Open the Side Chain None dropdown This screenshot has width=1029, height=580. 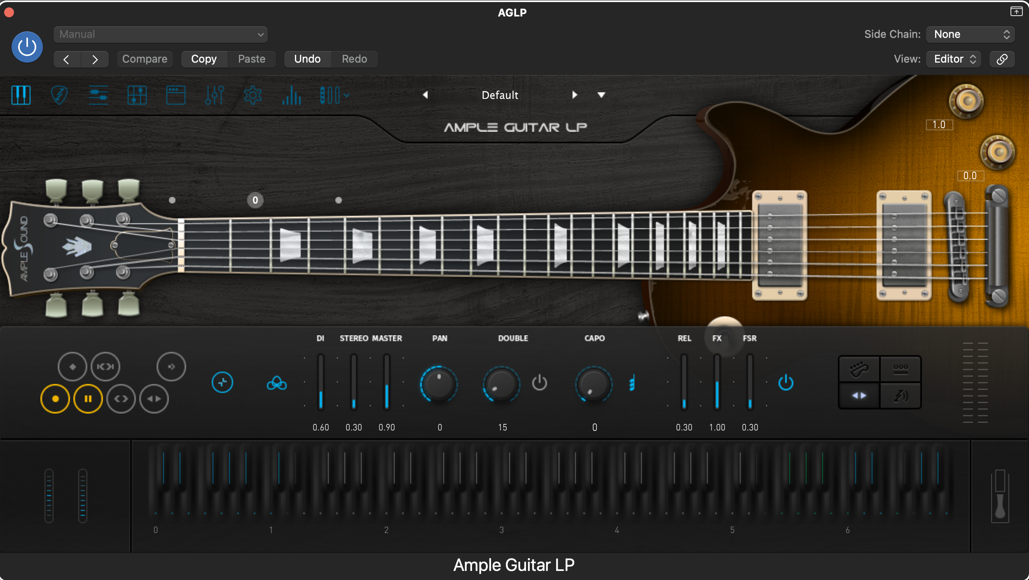(970, 35)
